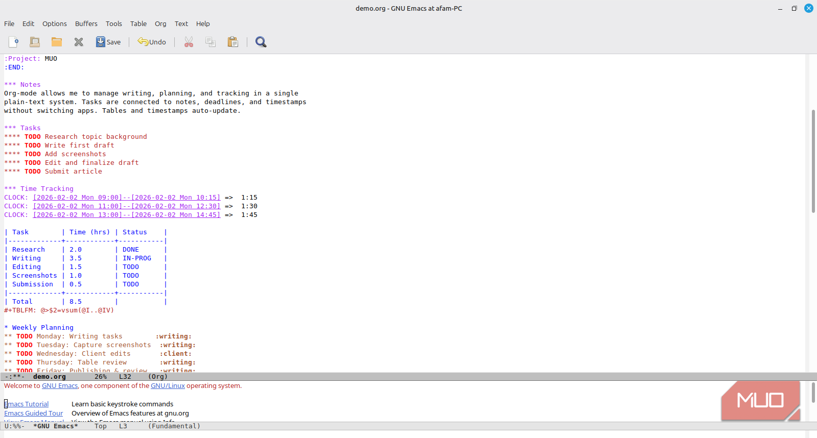Click the :client: tag
This screenshot has height=438, width=817.
176,354
